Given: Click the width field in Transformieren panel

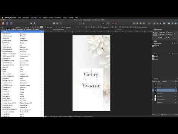Looking at the screenshot, I should click(x=170, y=33).
